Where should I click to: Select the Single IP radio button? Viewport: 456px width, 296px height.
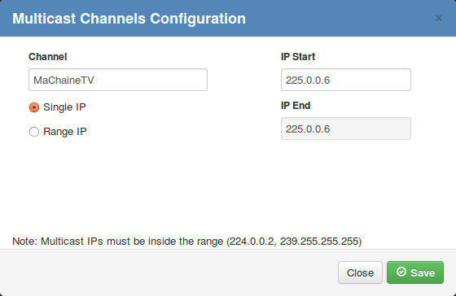[x=34, y=107]
